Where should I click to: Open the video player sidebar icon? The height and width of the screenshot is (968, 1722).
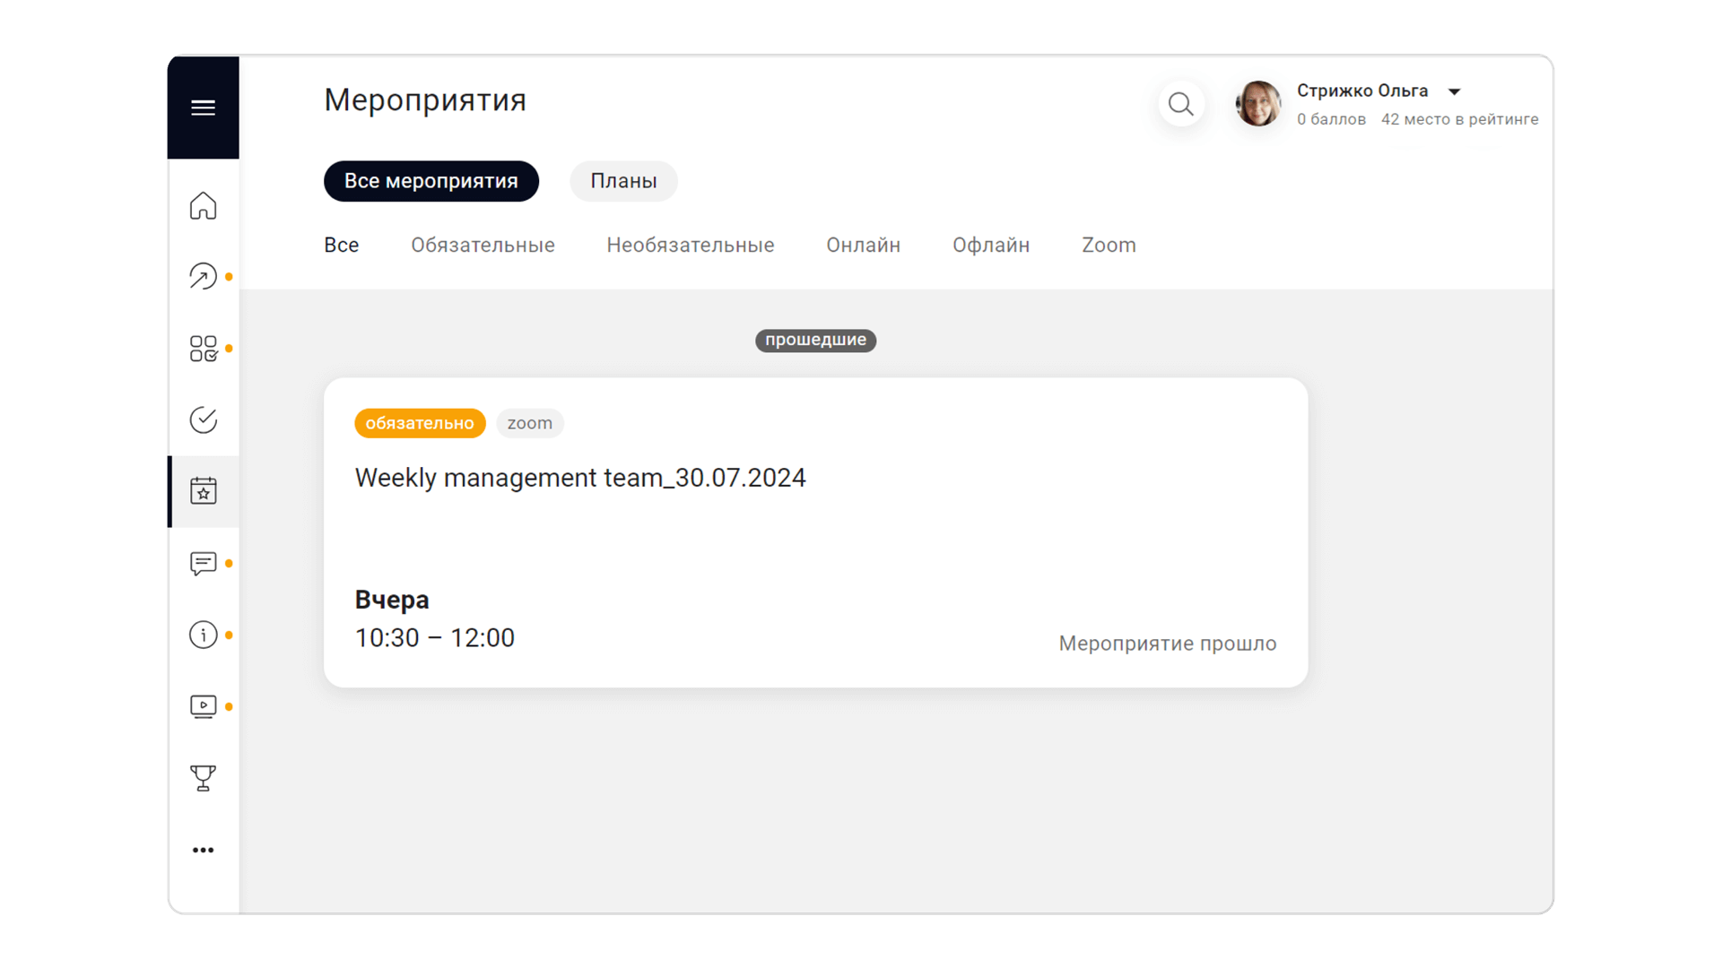203,706
